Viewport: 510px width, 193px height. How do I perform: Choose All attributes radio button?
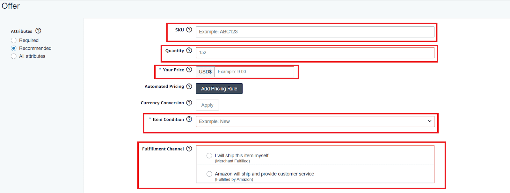pyautogui.click(x=14, y=56)
